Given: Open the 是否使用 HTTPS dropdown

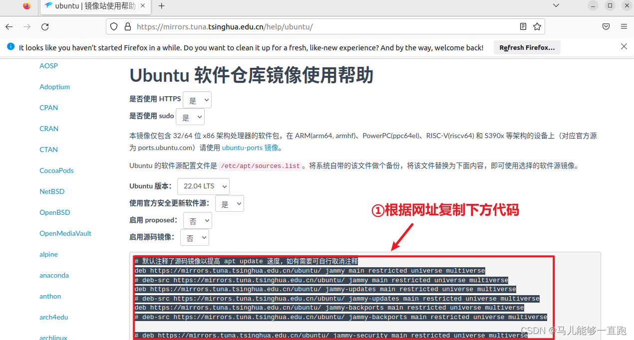Looking at the screenshot, I should pyautogui.click(x=197, y=100).
